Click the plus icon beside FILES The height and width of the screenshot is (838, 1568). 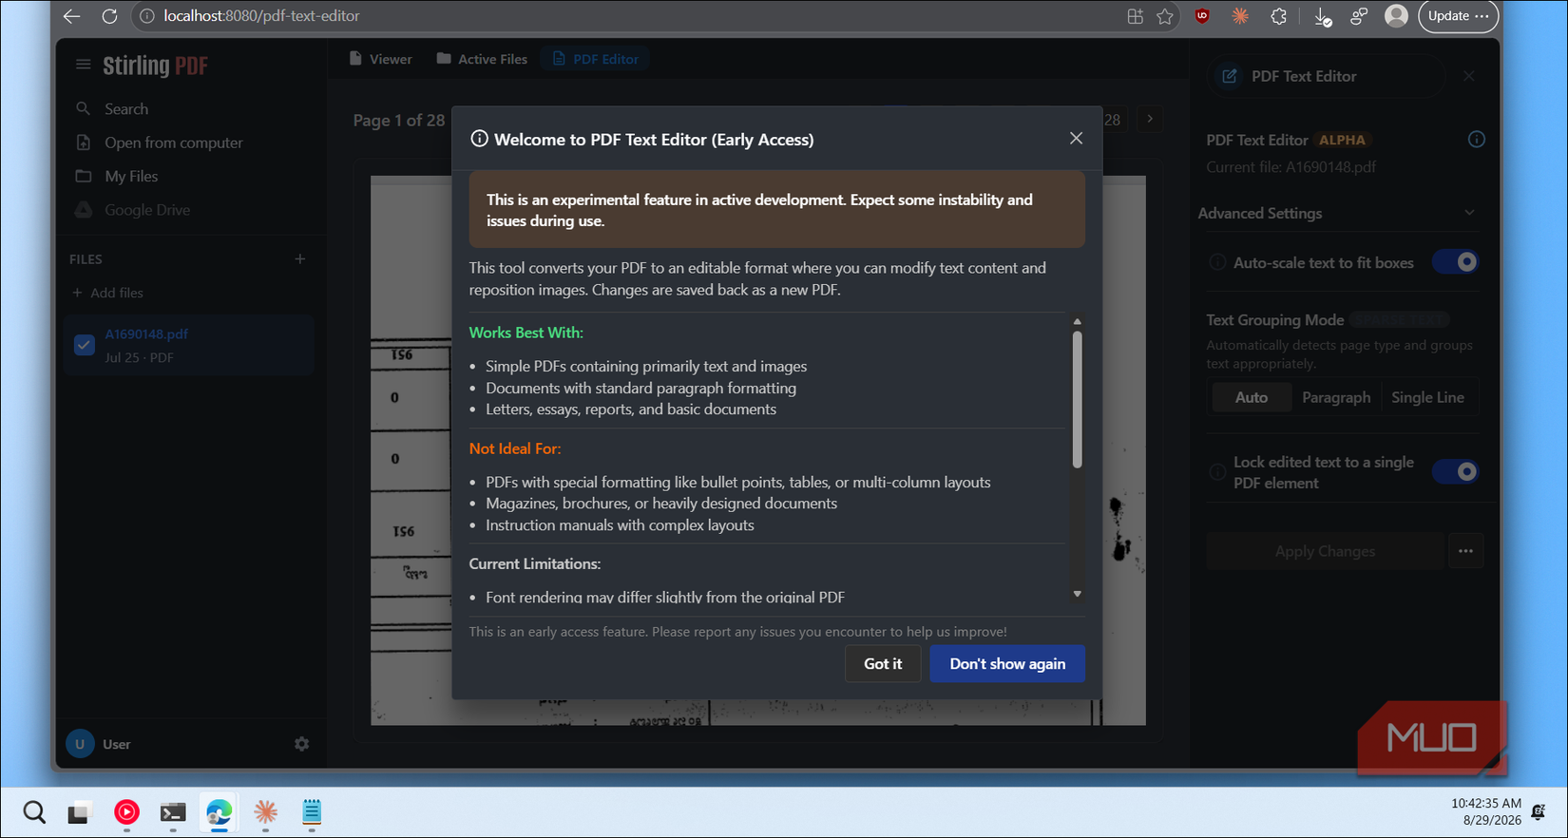(300, 258)
